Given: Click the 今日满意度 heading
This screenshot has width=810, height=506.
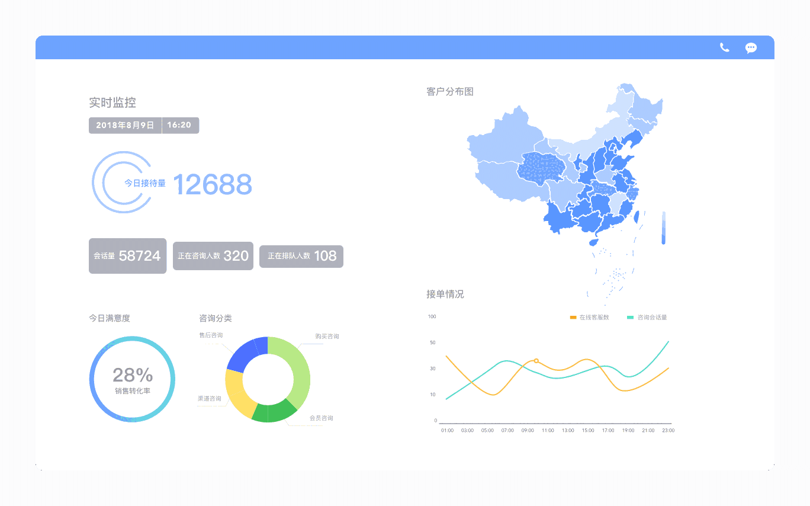Looking at the screenshot, I should [x=110, y=318].
